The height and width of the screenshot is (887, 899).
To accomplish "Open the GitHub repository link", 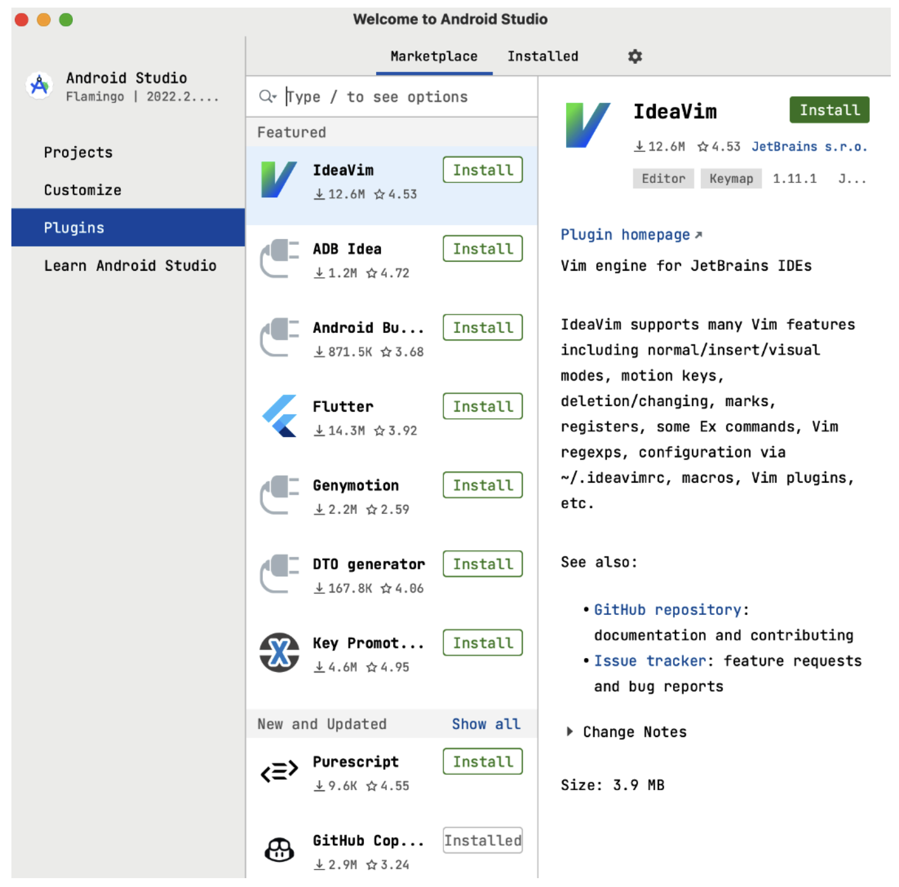I will click(667, 610).
